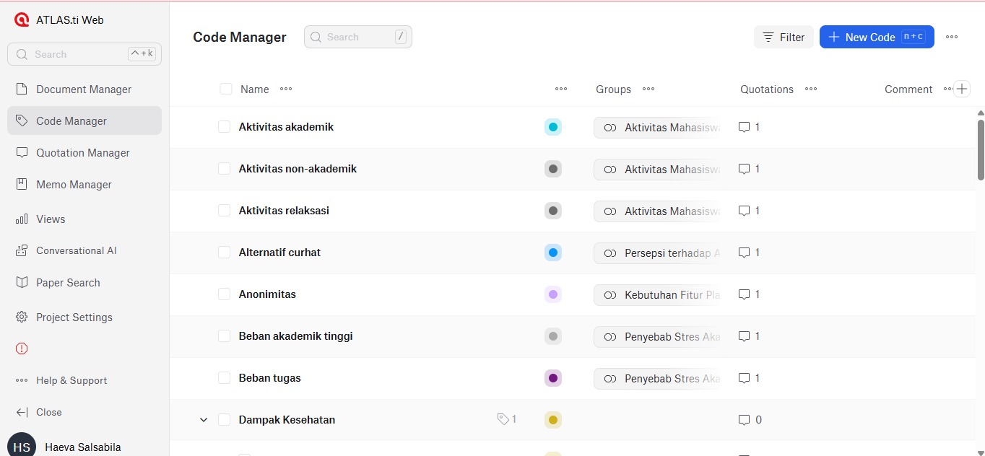Select Code Manager in sidebar

84,121
